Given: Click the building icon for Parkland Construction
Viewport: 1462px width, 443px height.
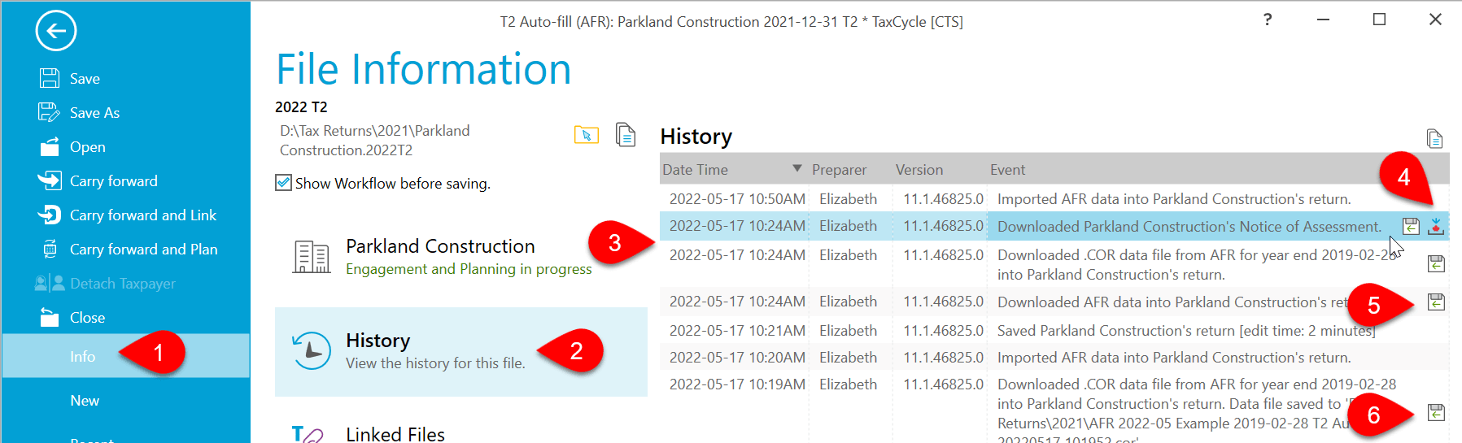Looking at the screenshot, I should (x=311, y=257).
